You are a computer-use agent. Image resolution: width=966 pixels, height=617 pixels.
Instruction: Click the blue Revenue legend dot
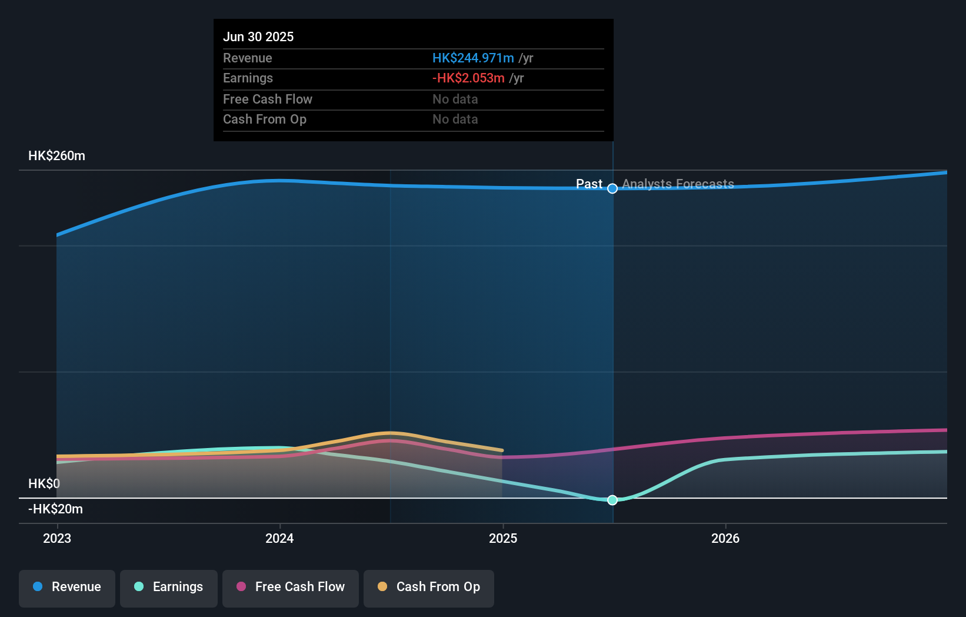coord(38,587)
